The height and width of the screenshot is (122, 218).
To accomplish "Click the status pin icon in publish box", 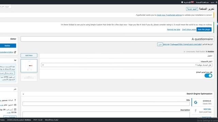I will coord(15,100).
